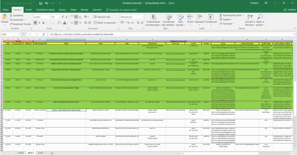The image size is (297, 155).
Task: Click the cell borders icon
Action: 51,23
